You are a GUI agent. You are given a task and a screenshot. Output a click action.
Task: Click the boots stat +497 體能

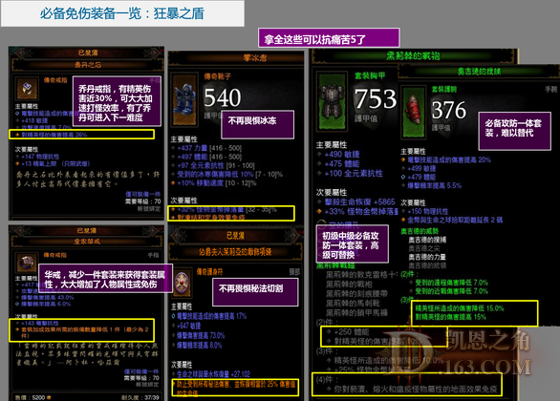(x=192, y=157)
